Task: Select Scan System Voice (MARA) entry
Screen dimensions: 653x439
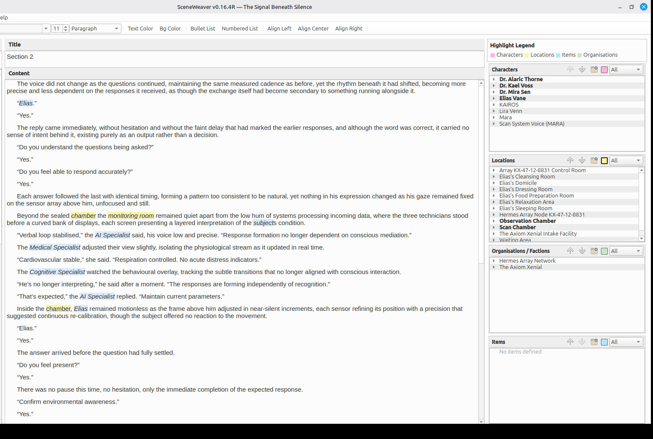Action: 567,123
